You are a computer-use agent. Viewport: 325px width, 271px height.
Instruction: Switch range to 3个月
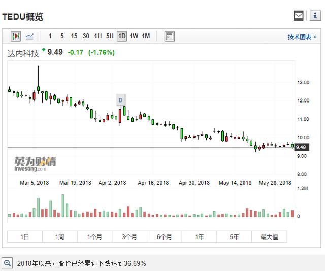129,236
